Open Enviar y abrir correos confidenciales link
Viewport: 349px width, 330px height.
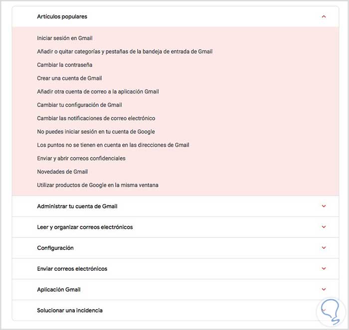81,158
